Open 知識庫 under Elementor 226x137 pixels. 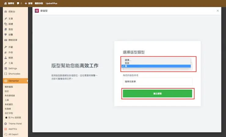(8, 109)
